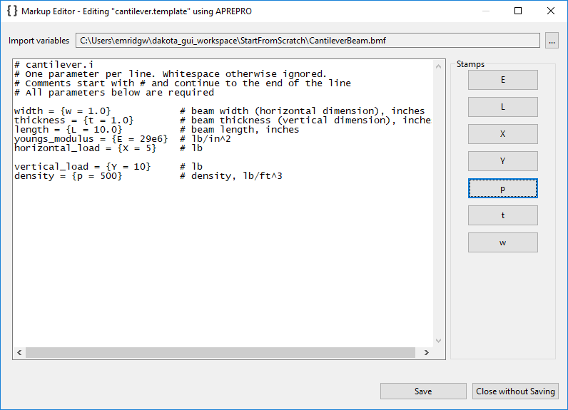Screen dimensions: 568x410
Task: Click the comment '# lb/in^2'
Action: 205,139
